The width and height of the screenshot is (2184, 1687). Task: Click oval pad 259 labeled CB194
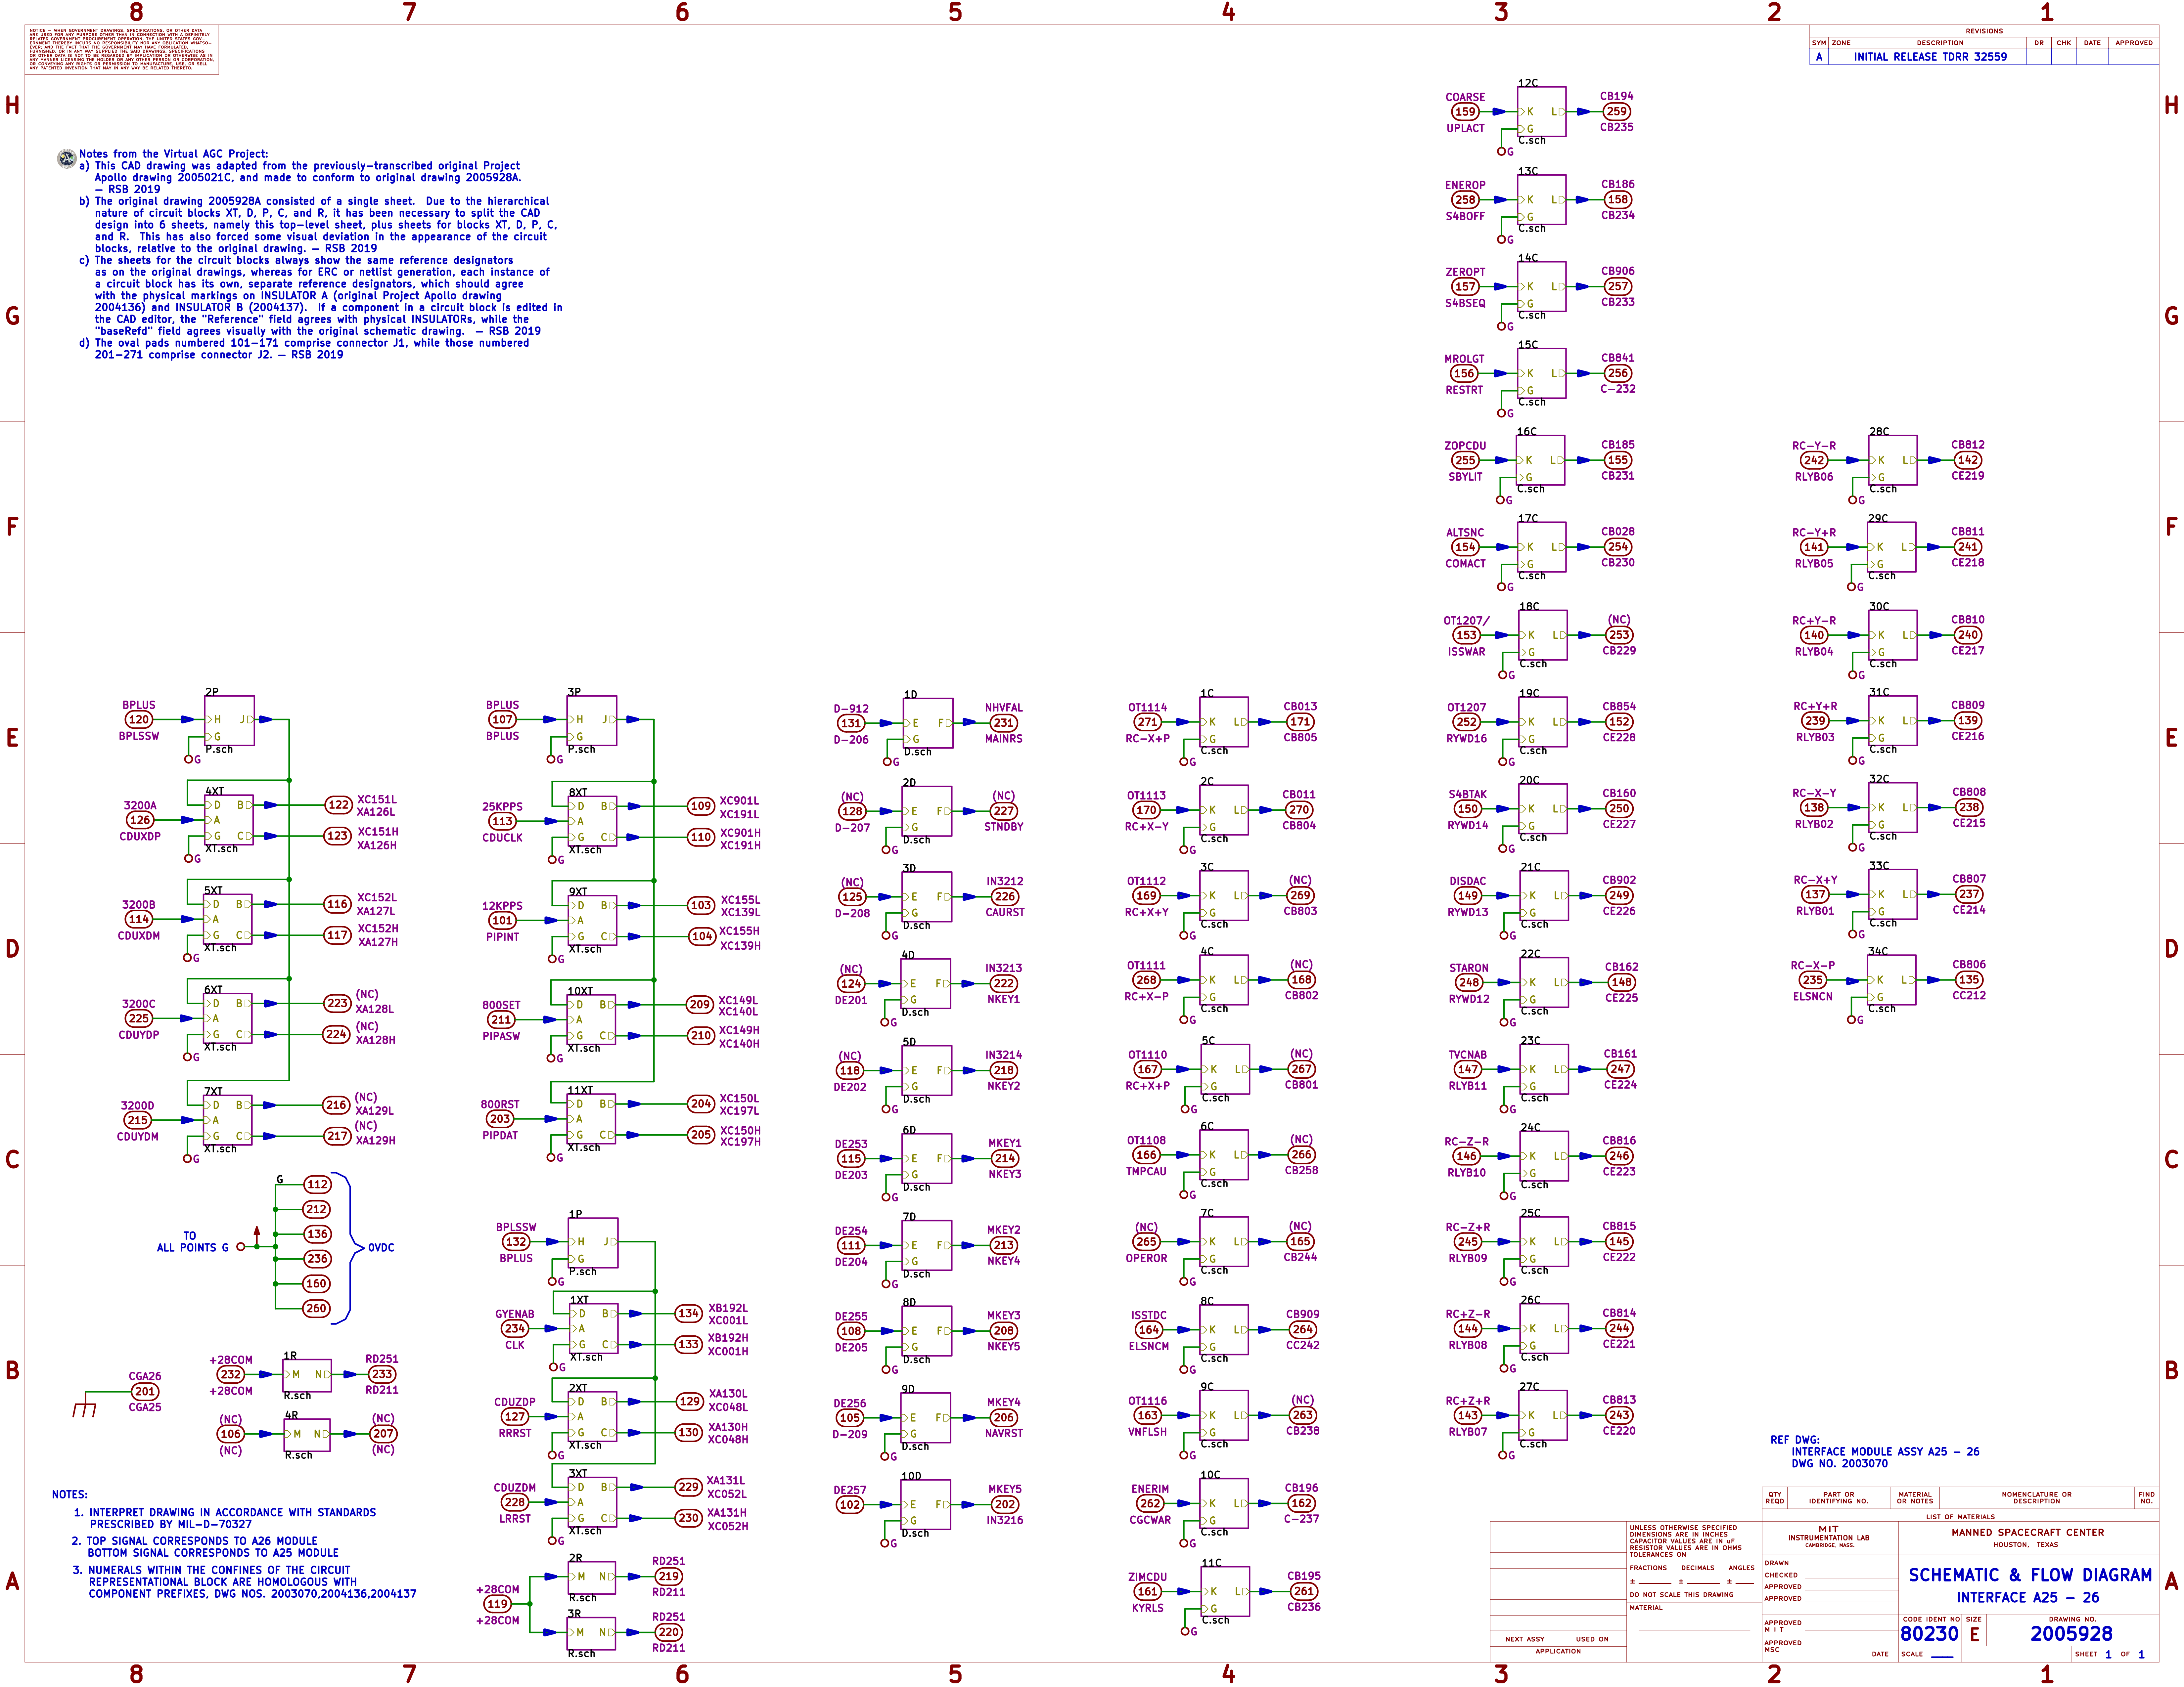coord(1617,112)
